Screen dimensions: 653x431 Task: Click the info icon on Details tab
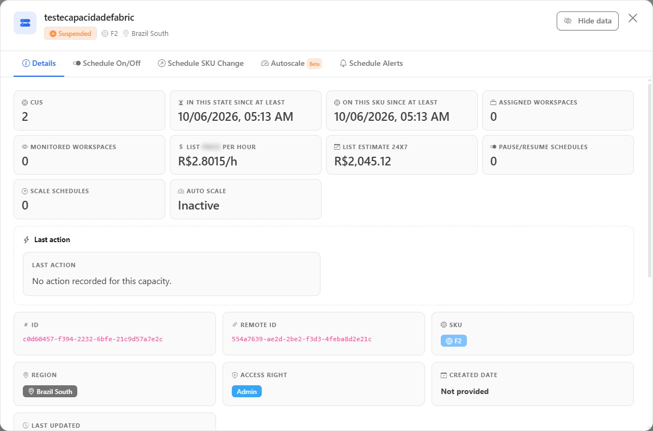[x=26, y=63]
